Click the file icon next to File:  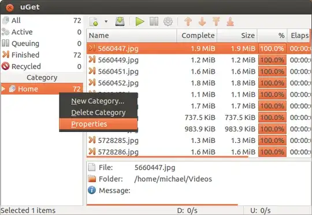(92, 167)
